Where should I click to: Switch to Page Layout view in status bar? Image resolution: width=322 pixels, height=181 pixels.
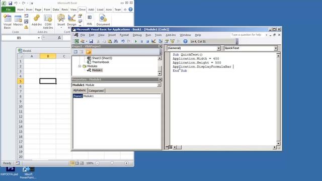point(77,163)
